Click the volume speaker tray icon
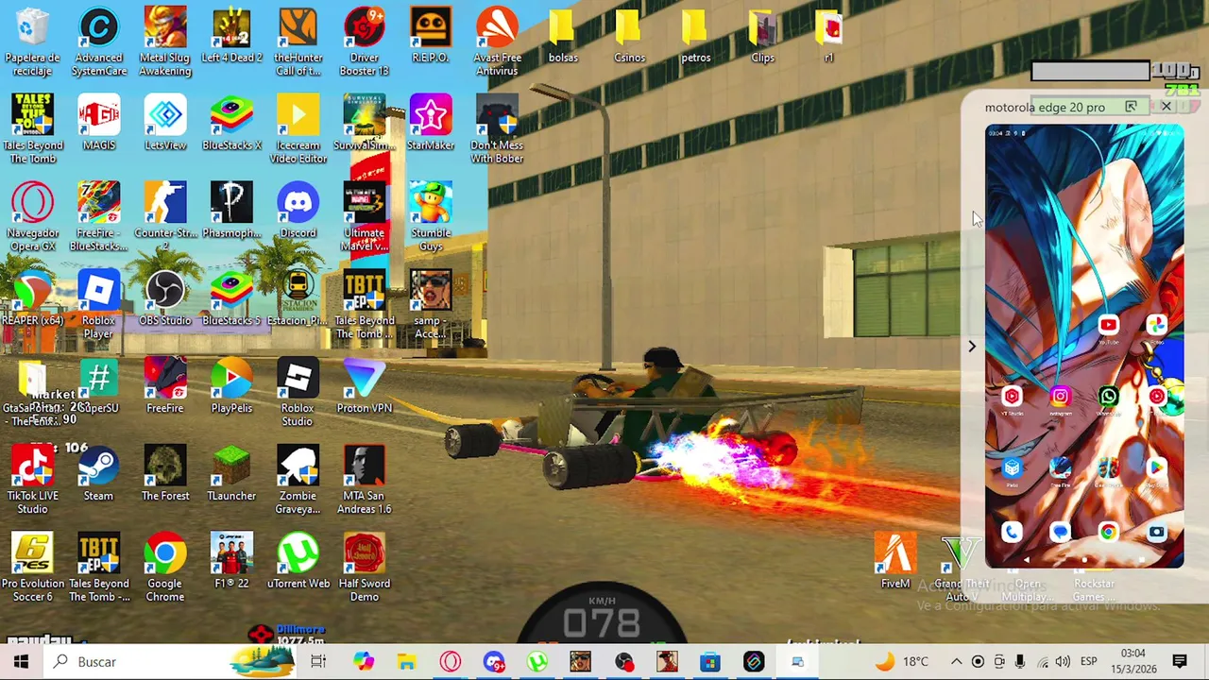Viewport: 1209px width, 680px height. [x=1063, y=661]
